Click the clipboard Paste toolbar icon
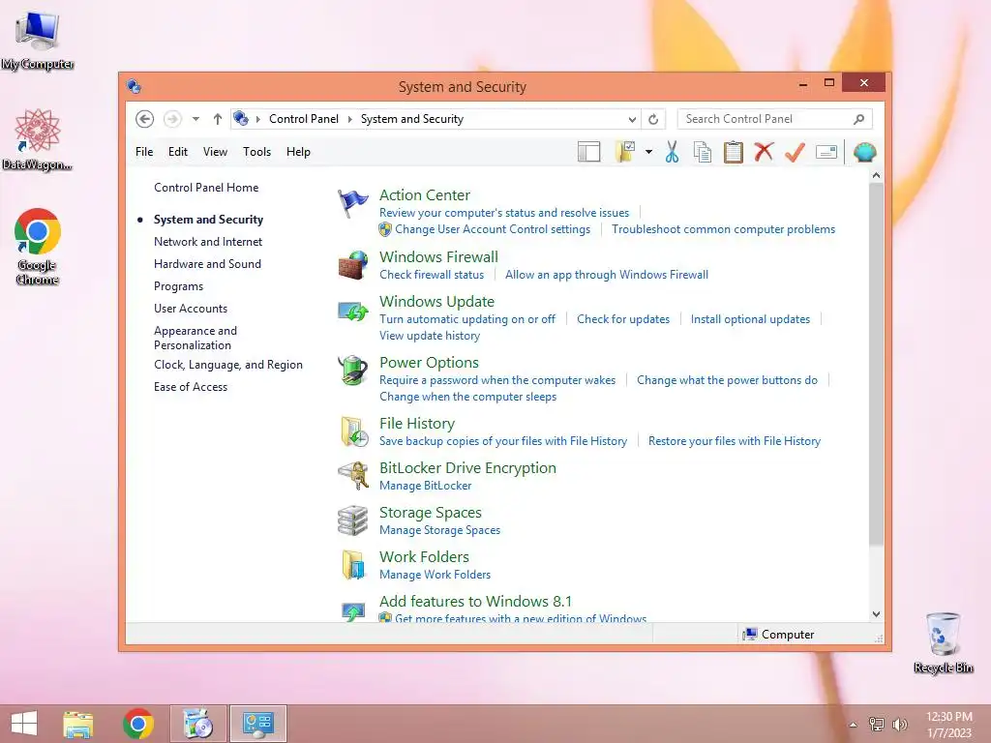This screenshot has width=991, height=743. [x=734, y=152]
